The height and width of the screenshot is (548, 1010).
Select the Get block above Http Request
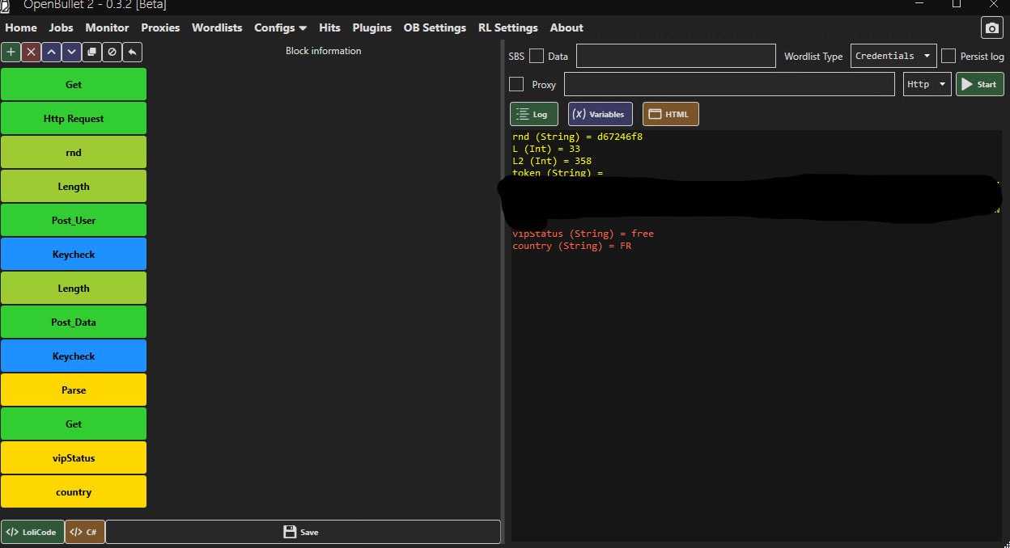pyautogui.click(x=74, y=84)
